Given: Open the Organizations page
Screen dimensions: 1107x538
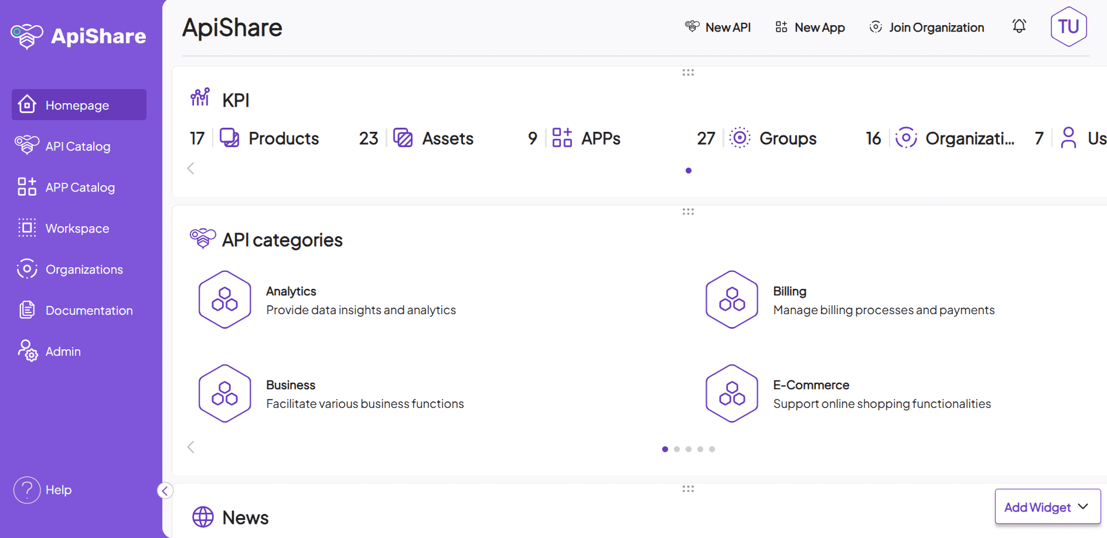Looking at the screenshot, I should 84,269.
